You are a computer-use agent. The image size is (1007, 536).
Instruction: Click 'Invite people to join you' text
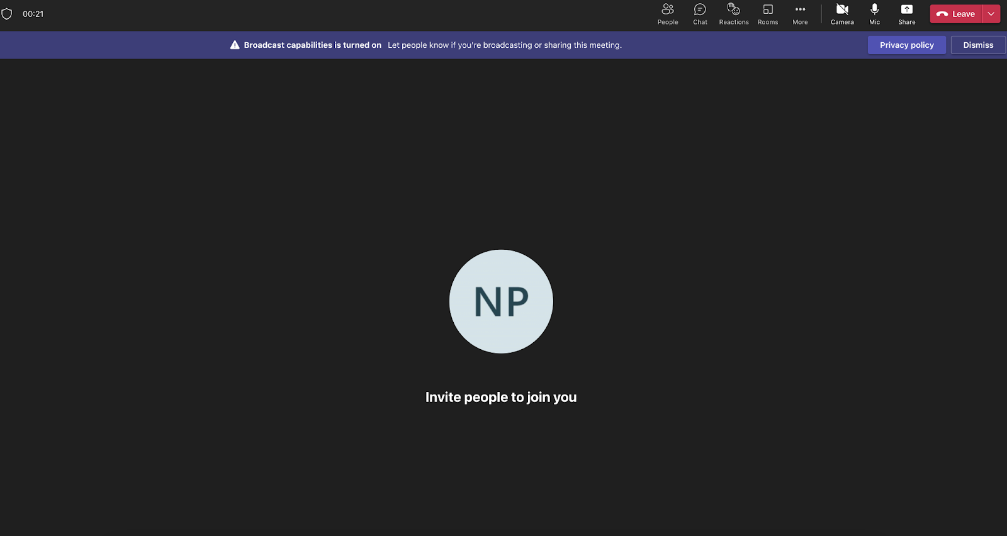(501, 397)
